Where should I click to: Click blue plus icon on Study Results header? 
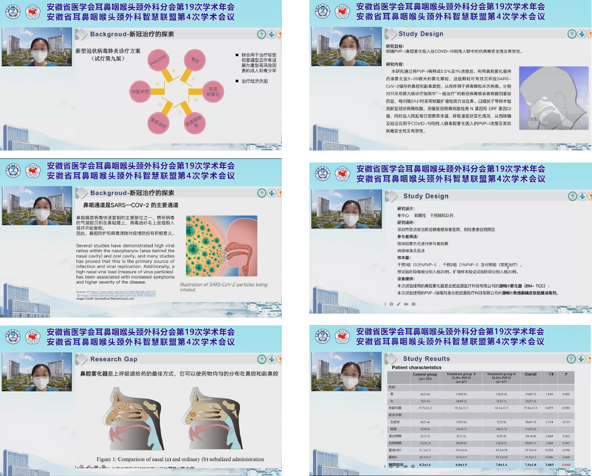point(581,359)
